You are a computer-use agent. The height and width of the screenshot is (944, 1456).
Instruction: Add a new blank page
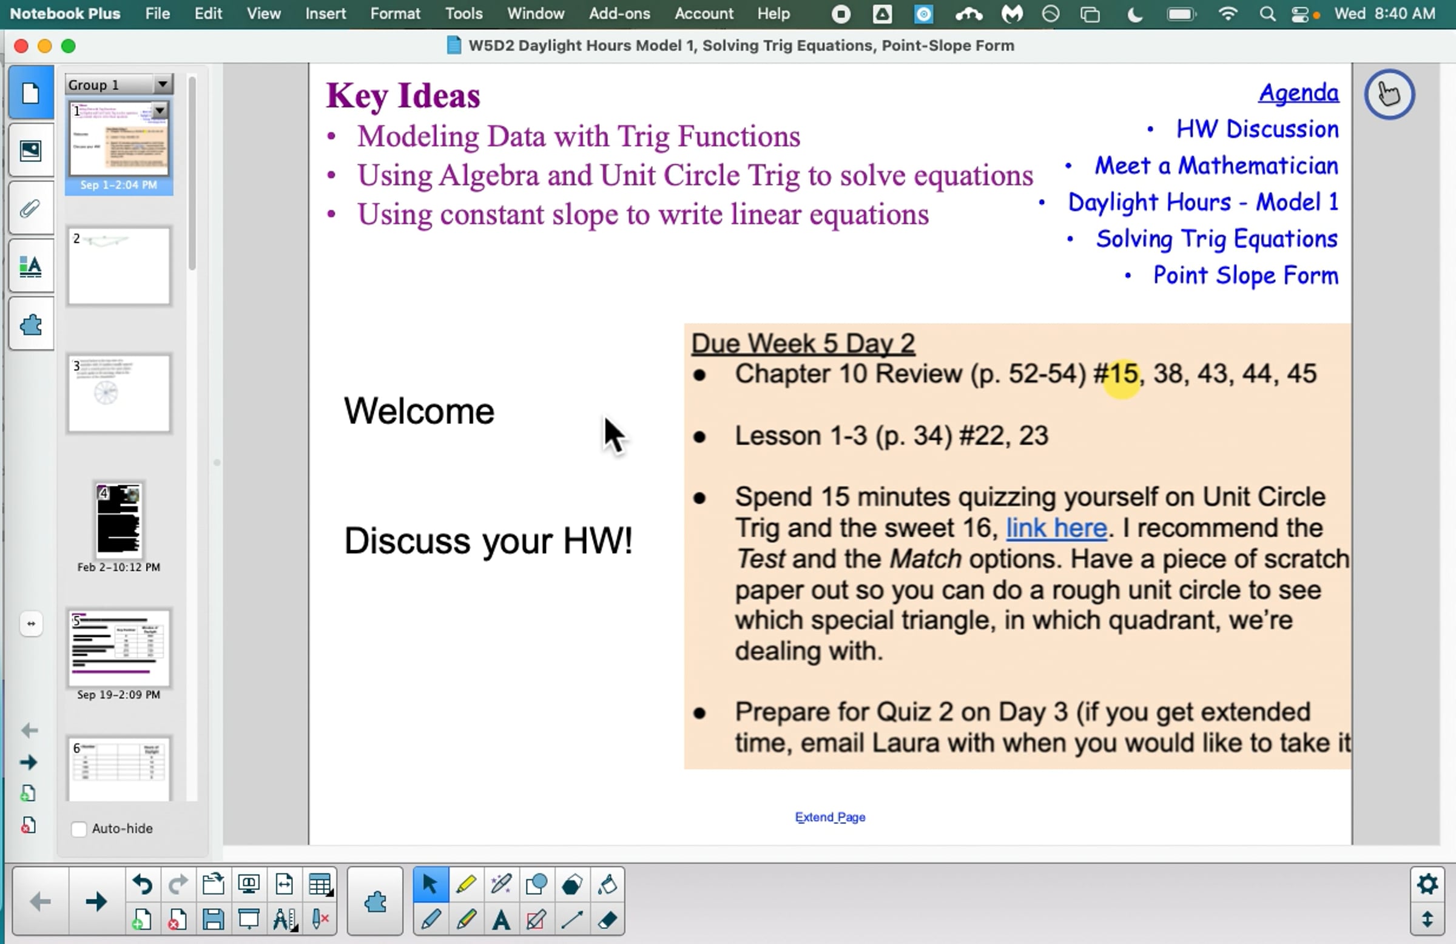[142, 920]
